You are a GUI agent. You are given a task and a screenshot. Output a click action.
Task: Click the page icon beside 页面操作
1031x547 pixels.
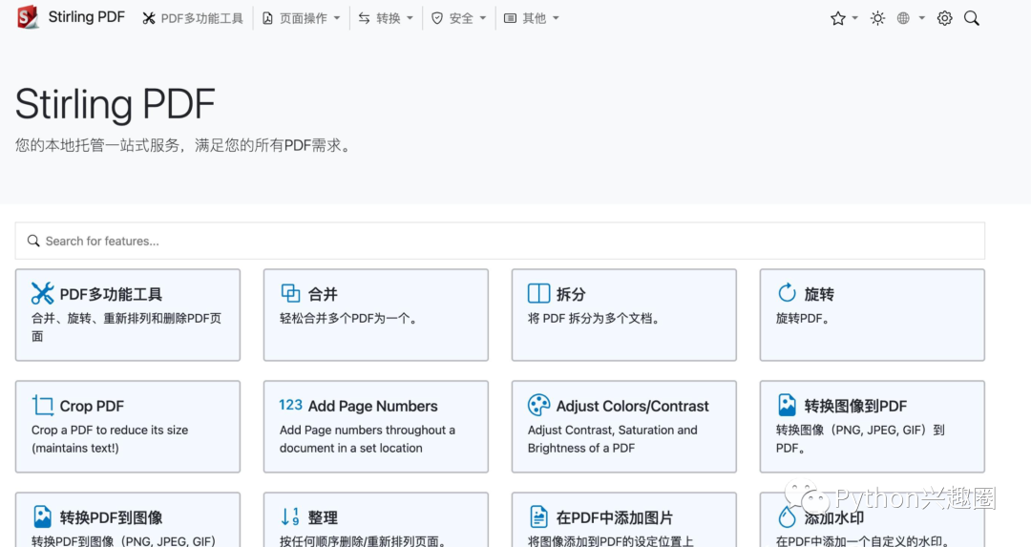pyautogui.click(x=267, y=18)
